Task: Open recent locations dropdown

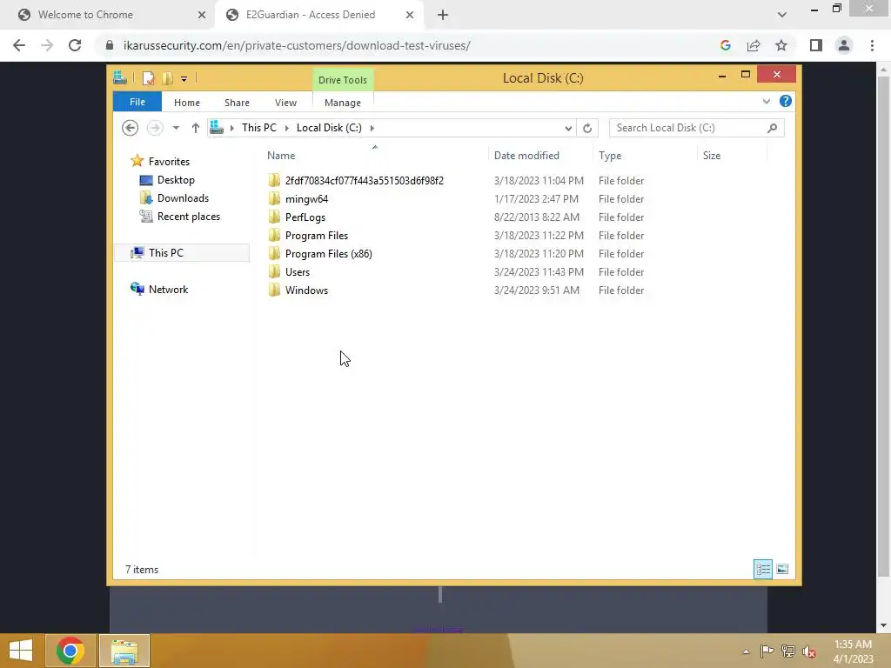Action: (176, 128)
